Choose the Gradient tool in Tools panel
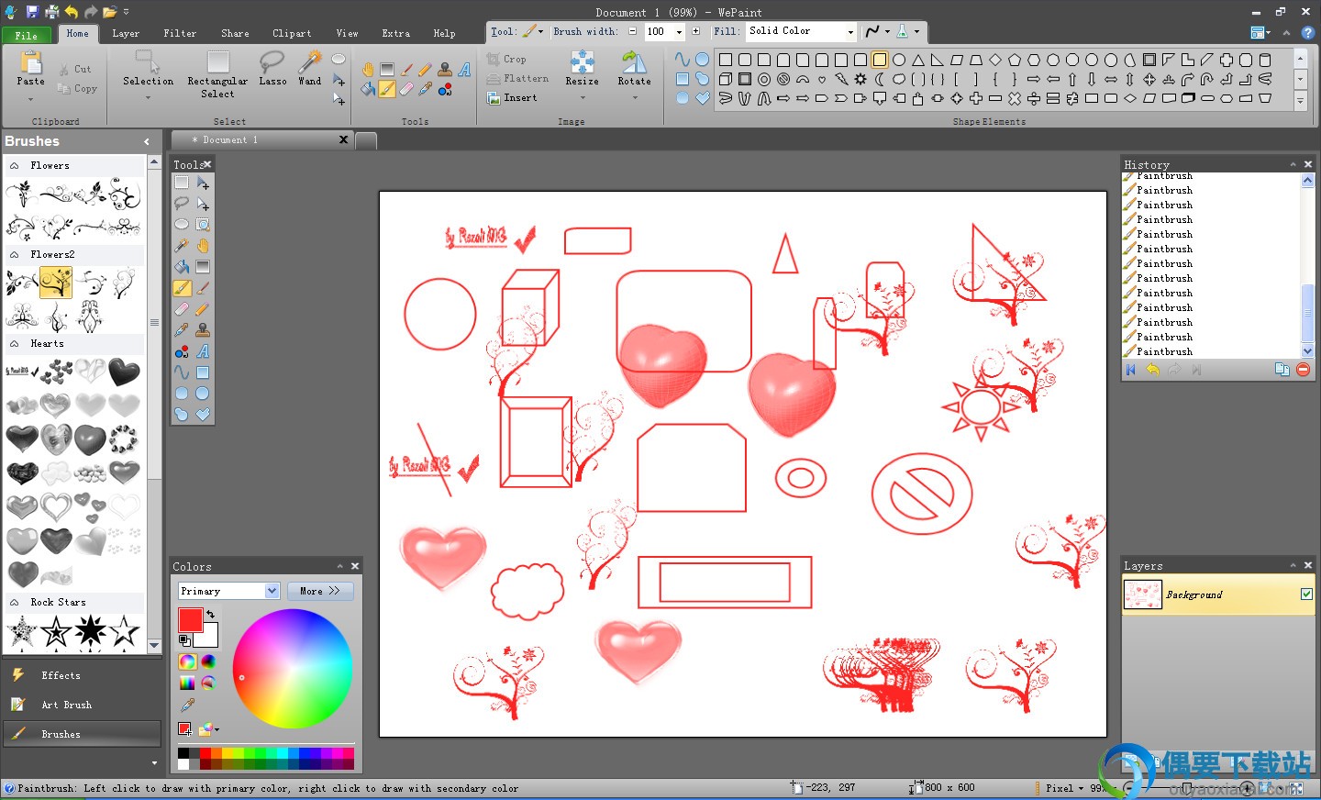The width and height of the screenshot is (1321, 800). coord(203,267)
